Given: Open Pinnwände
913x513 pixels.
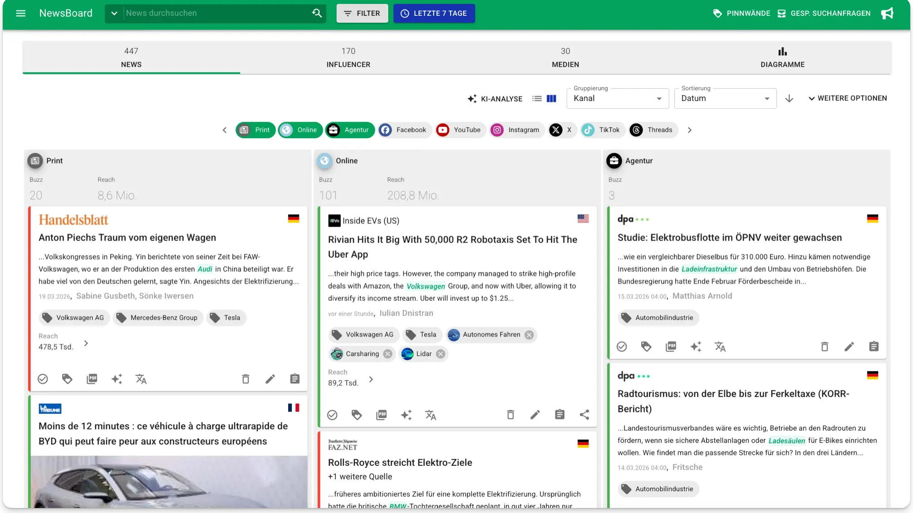Looking at the screenshot, I should click(x=741, y=13).
